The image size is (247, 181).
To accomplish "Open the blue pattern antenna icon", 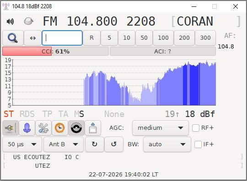I will click(27, 128).
